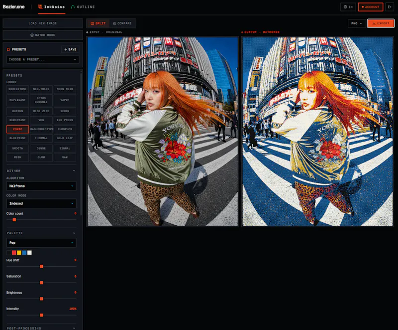Choose the Daguerreotype preset
This screenshot has height=330, width=398.
click(41, 129)
